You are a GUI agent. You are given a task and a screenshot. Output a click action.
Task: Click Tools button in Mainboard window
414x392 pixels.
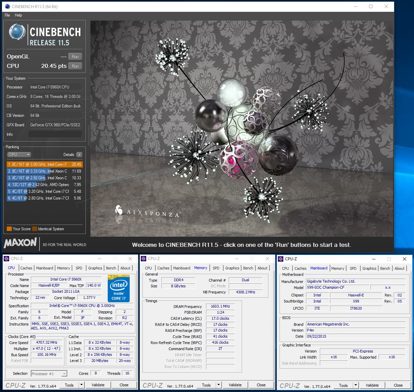point(343,385)
